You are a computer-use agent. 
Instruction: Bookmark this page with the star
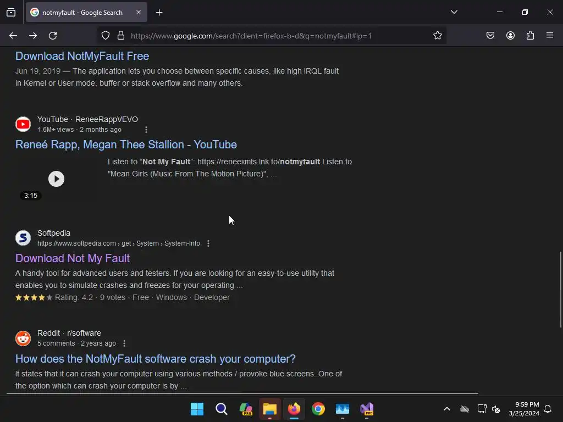[437, 36]
